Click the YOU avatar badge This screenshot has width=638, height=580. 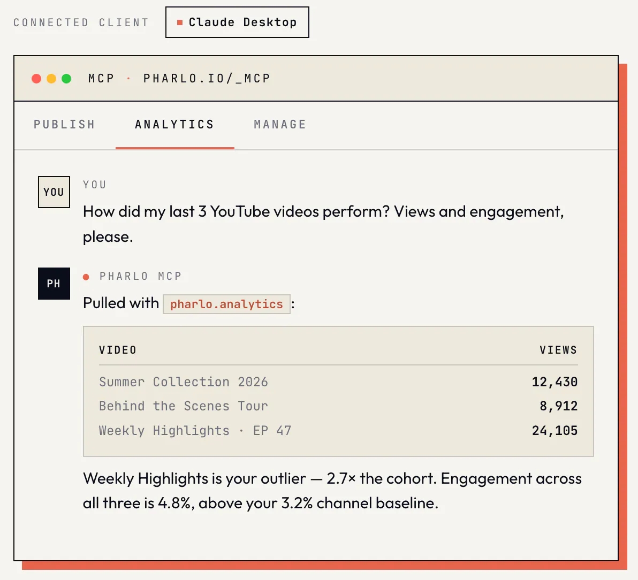coord(54,192)
